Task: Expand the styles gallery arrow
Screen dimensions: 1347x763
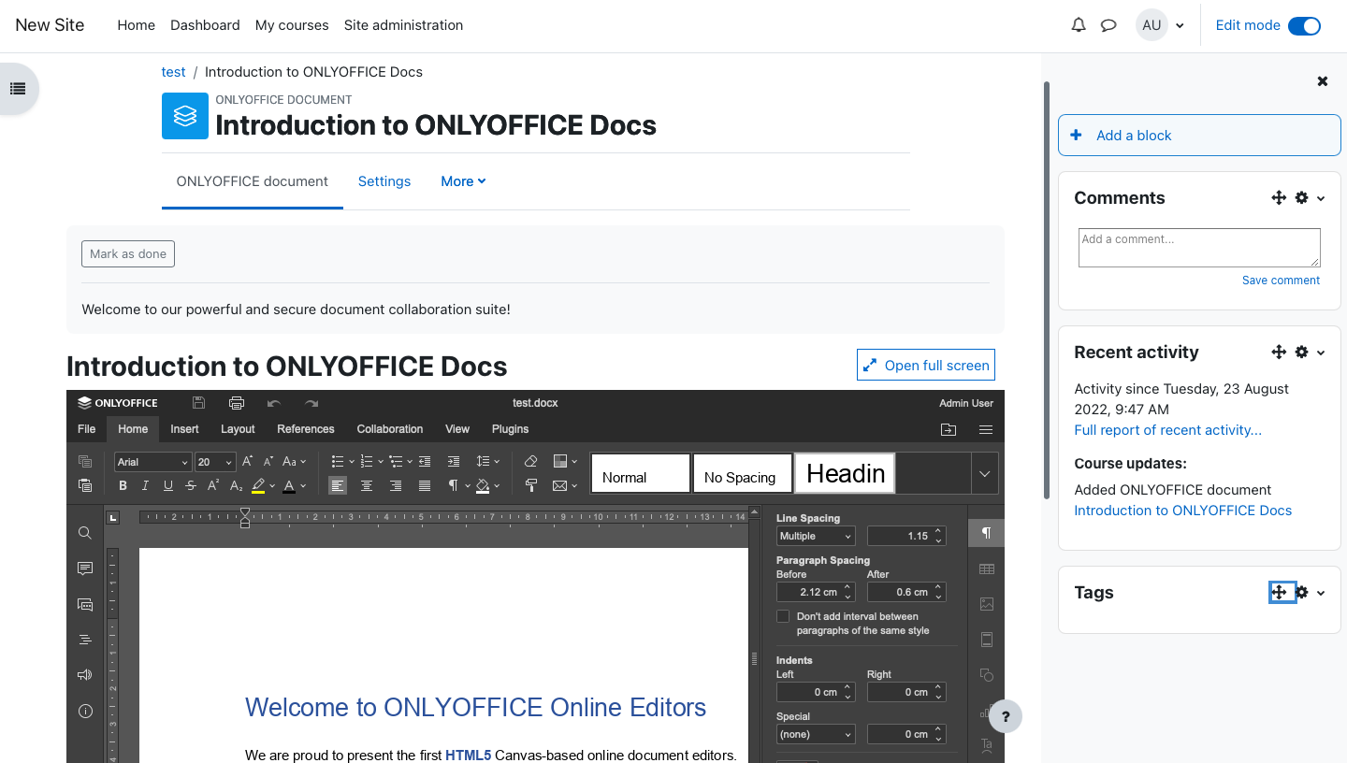Action: (x=984, y=474)
